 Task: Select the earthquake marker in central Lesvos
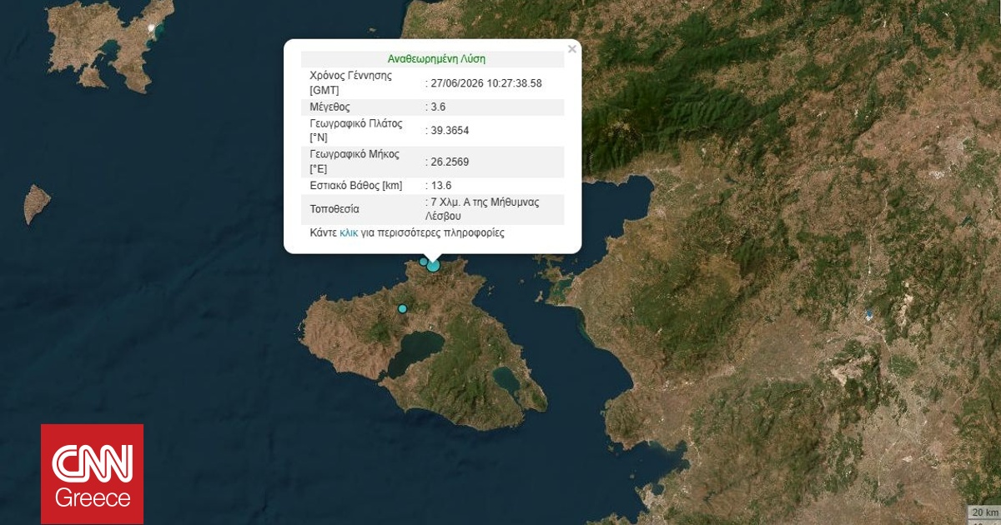402,308
